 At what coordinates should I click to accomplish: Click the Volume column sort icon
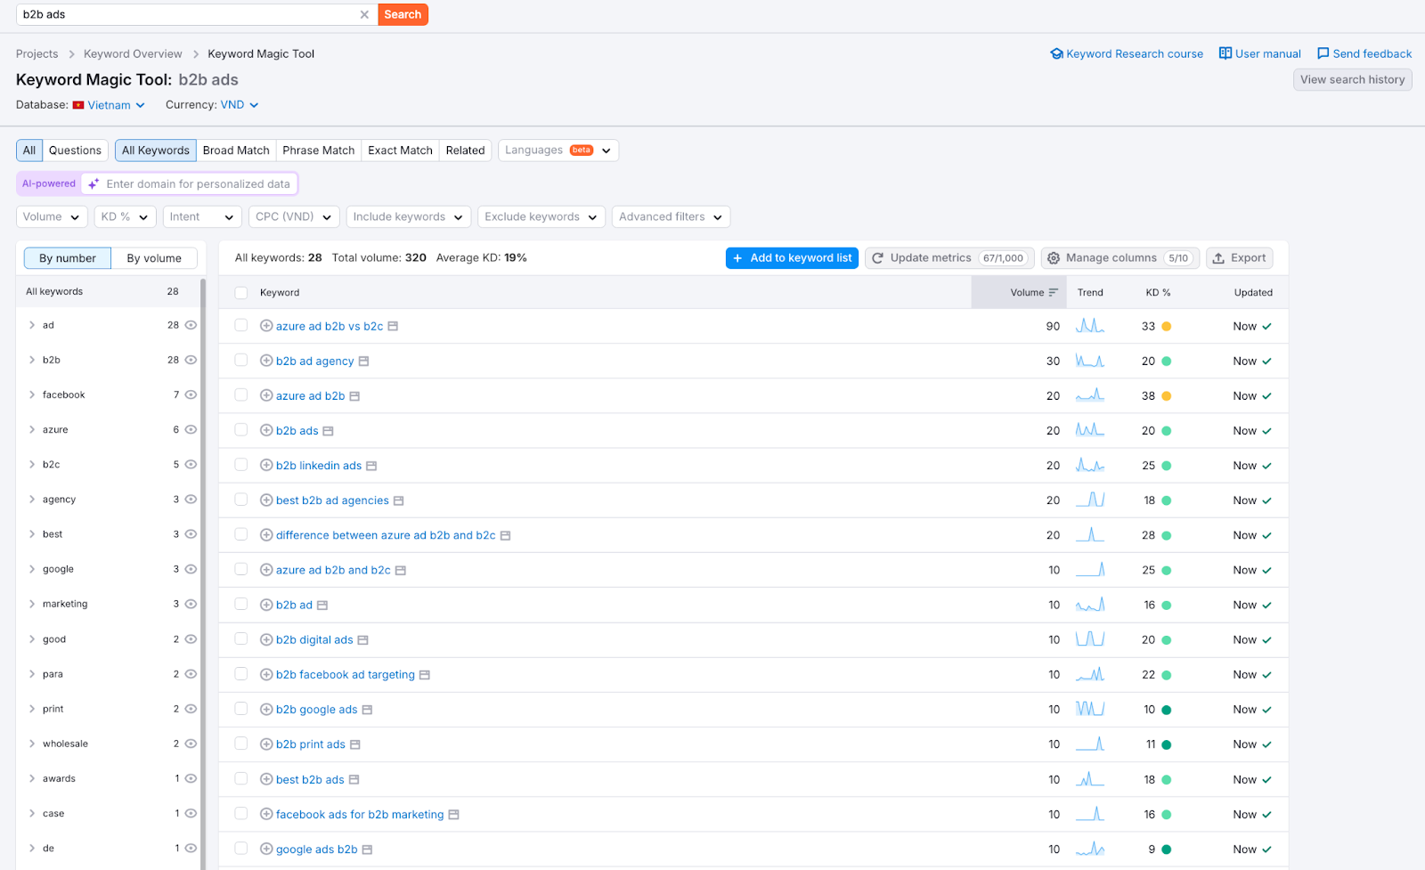pyautogui.click(x=1054, y=292)
